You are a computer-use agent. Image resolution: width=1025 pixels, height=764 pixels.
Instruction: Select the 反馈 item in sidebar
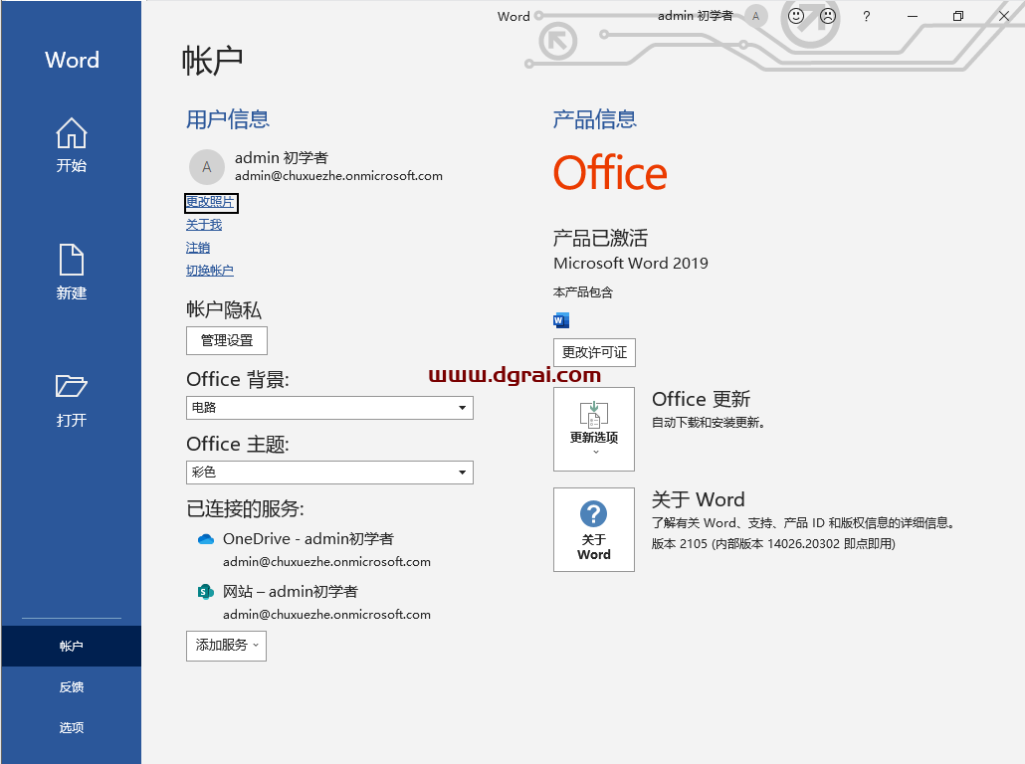(x=72, y=686)
